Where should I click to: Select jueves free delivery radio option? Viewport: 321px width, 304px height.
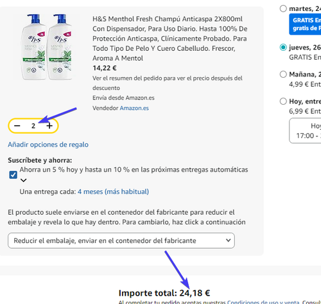283,48
